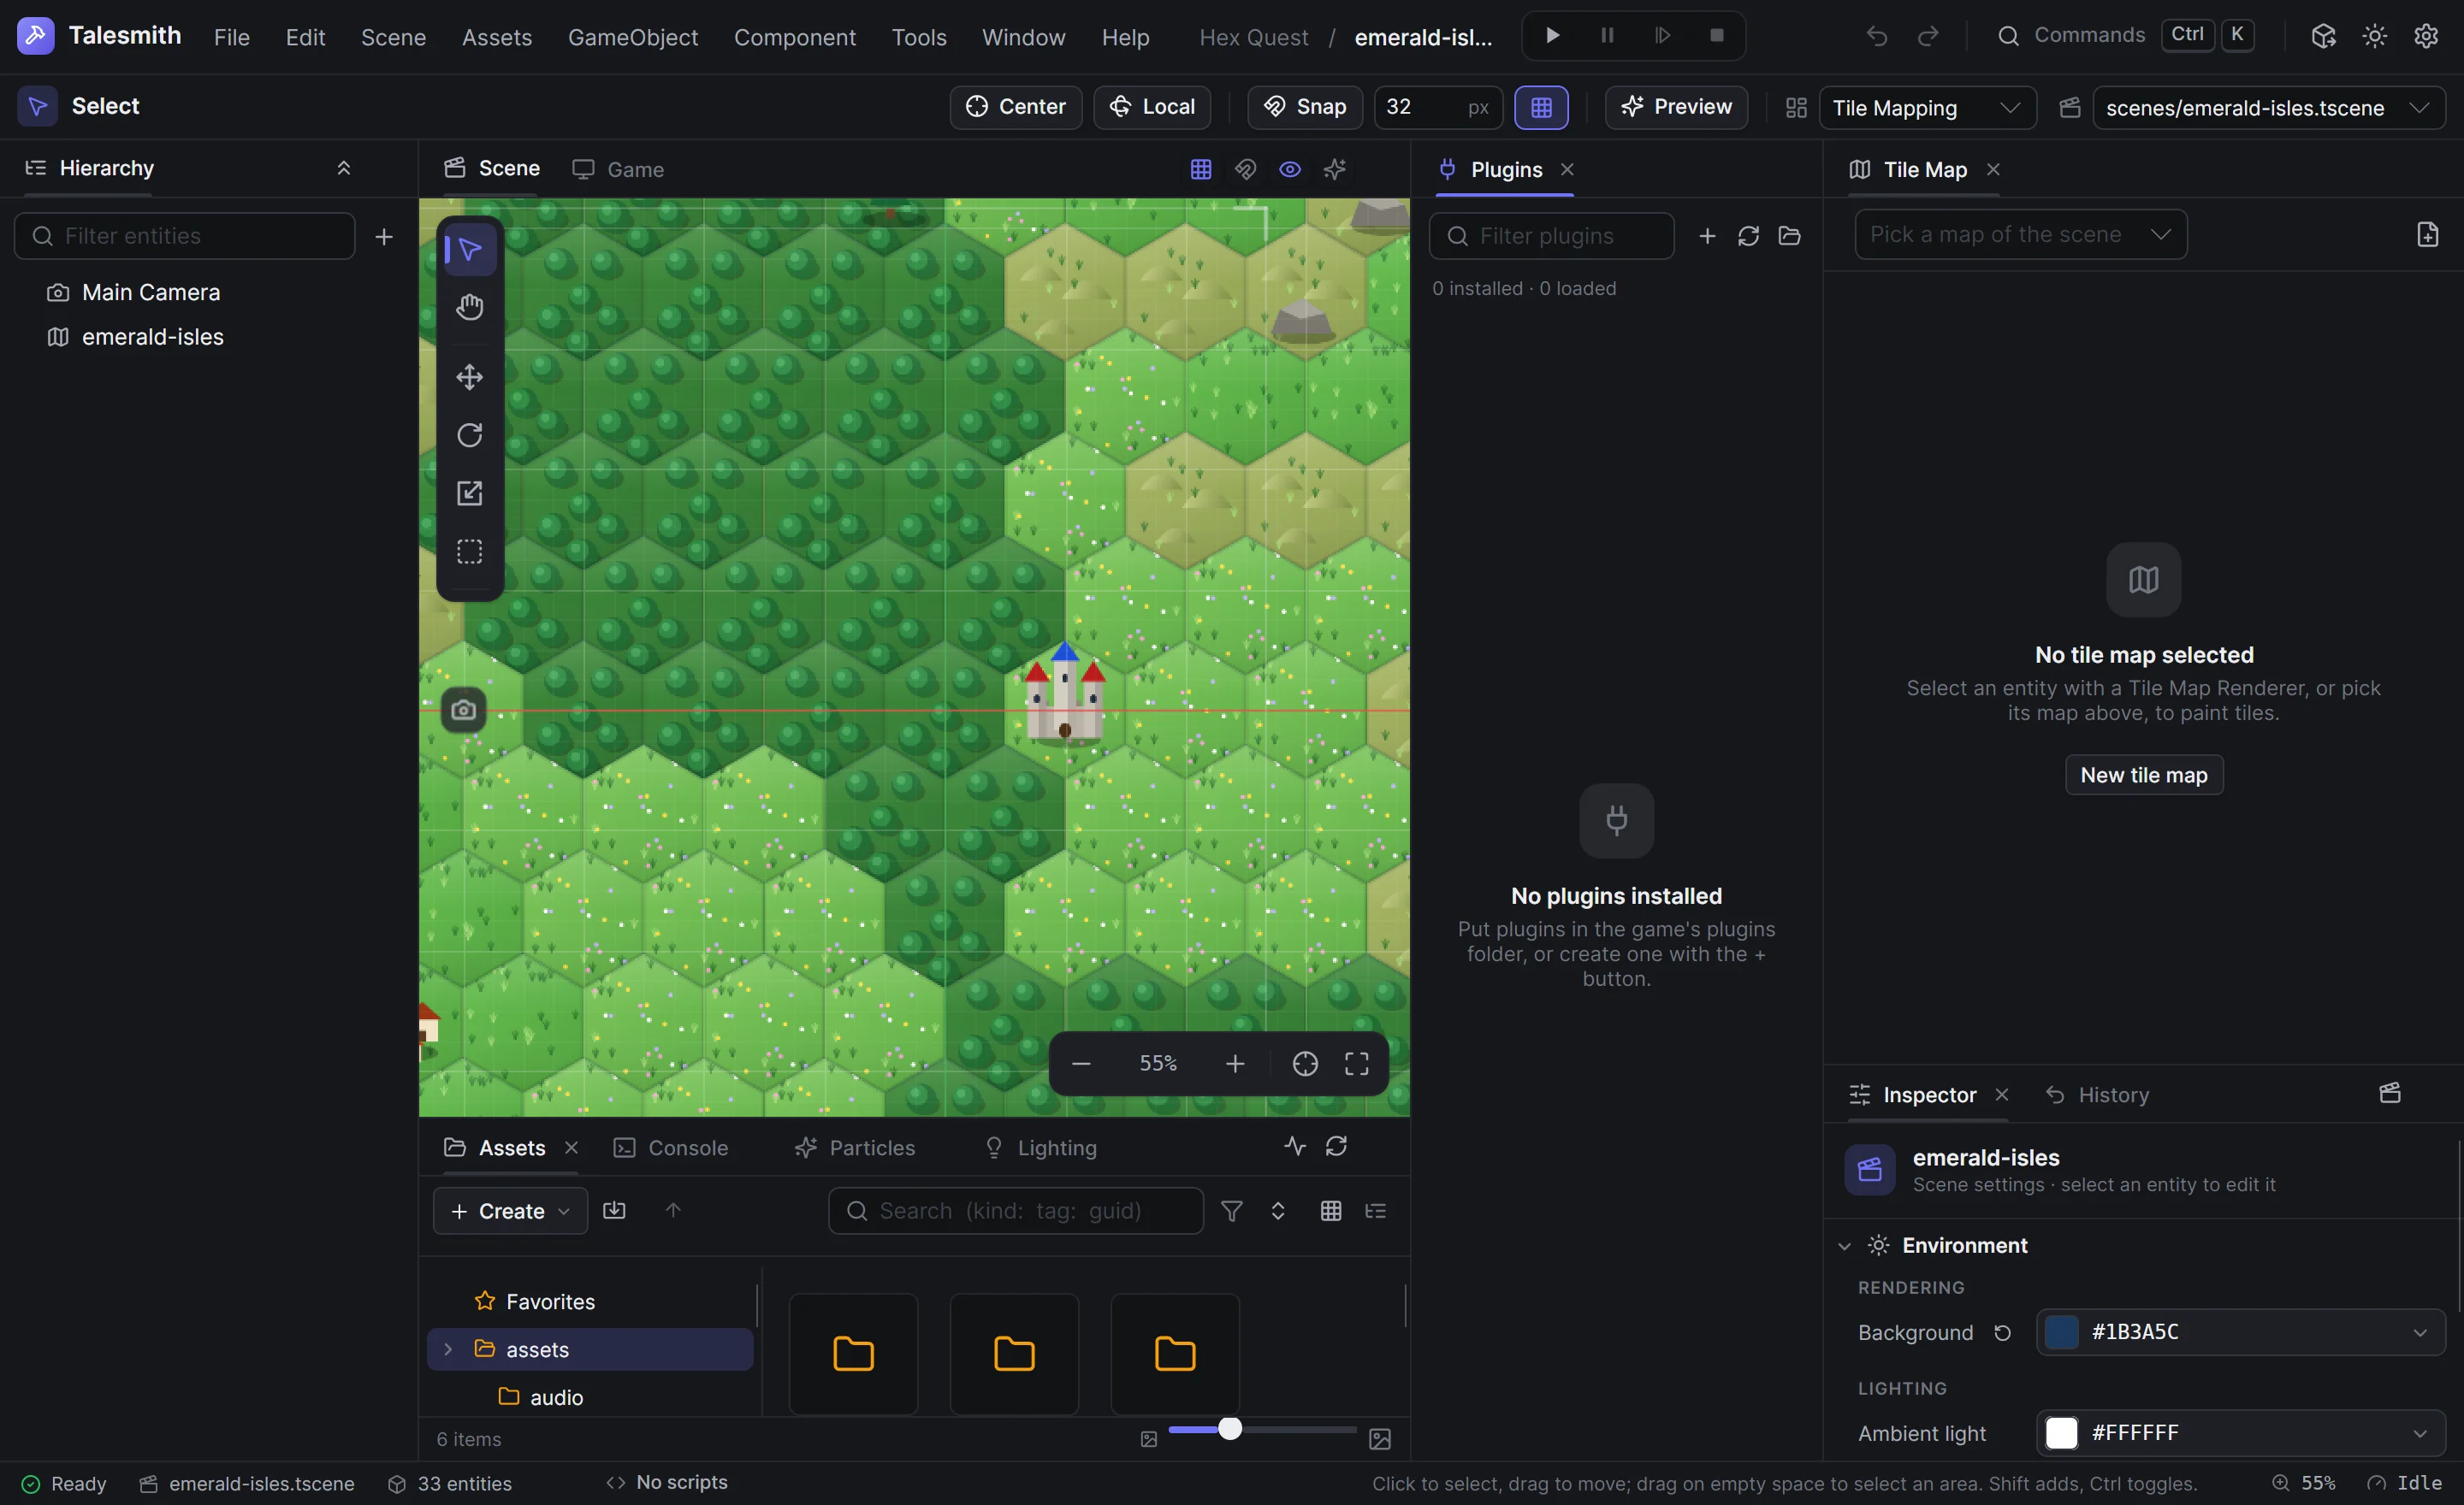Select the Move tool in the scene toolbar
Screen dimensions: 2464x1505
pos(469,377)
